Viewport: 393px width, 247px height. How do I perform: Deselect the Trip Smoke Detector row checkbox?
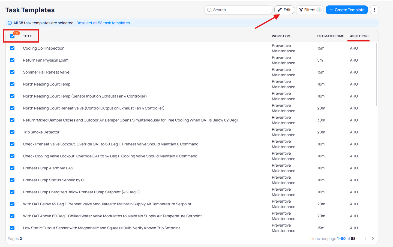[x=12, y=132]
